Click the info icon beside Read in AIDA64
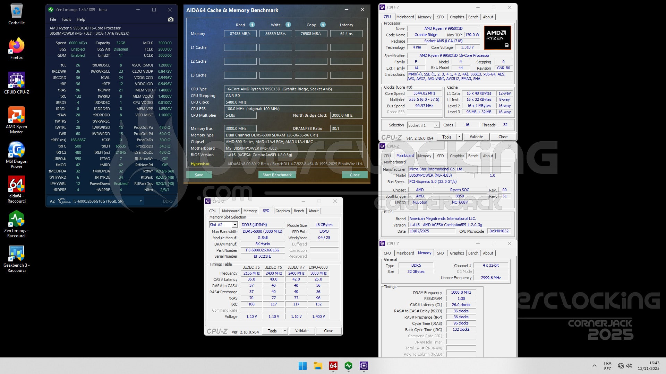The height and width of the screenshot is (374, 666). 252,25
